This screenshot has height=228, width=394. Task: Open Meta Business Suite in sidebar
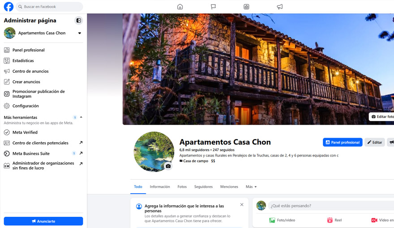click(31, 153)
